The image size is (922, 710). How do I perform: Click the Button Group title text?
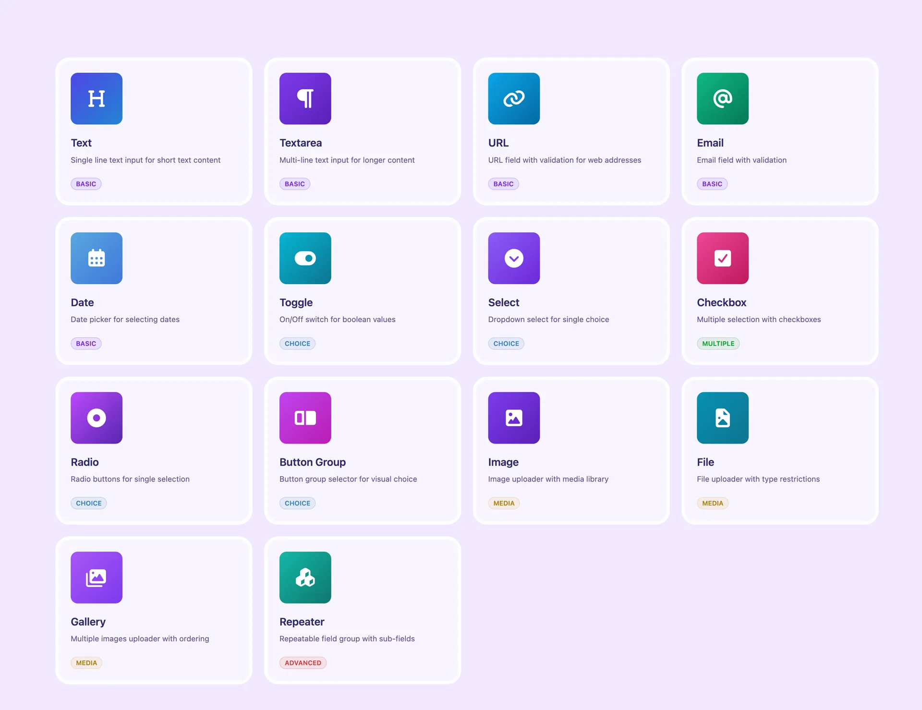(312, 462)
